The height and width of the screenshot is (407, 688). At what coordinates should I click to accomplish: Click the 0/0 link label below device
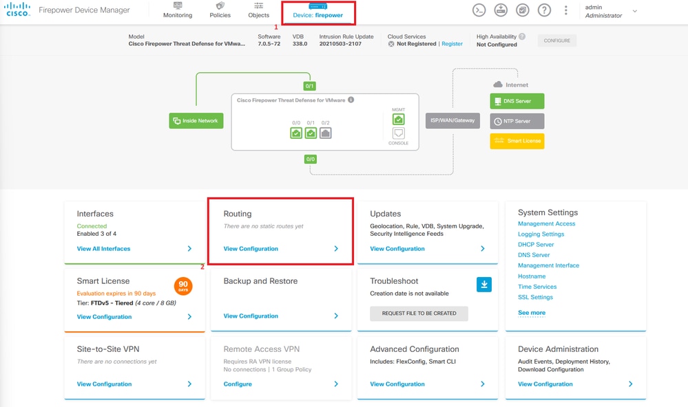[x=311, y=159]
